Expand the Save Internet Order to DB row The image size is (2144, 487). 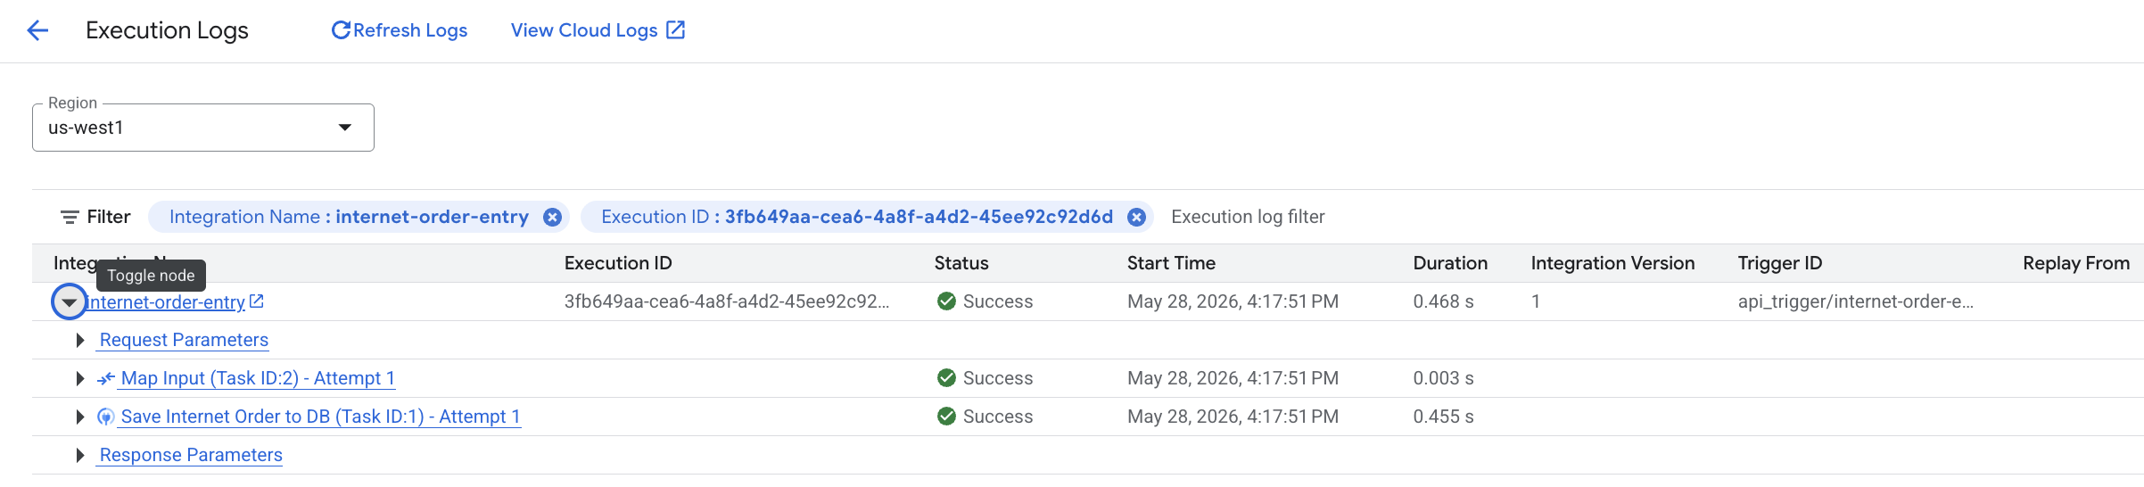[x=80, y=417]
